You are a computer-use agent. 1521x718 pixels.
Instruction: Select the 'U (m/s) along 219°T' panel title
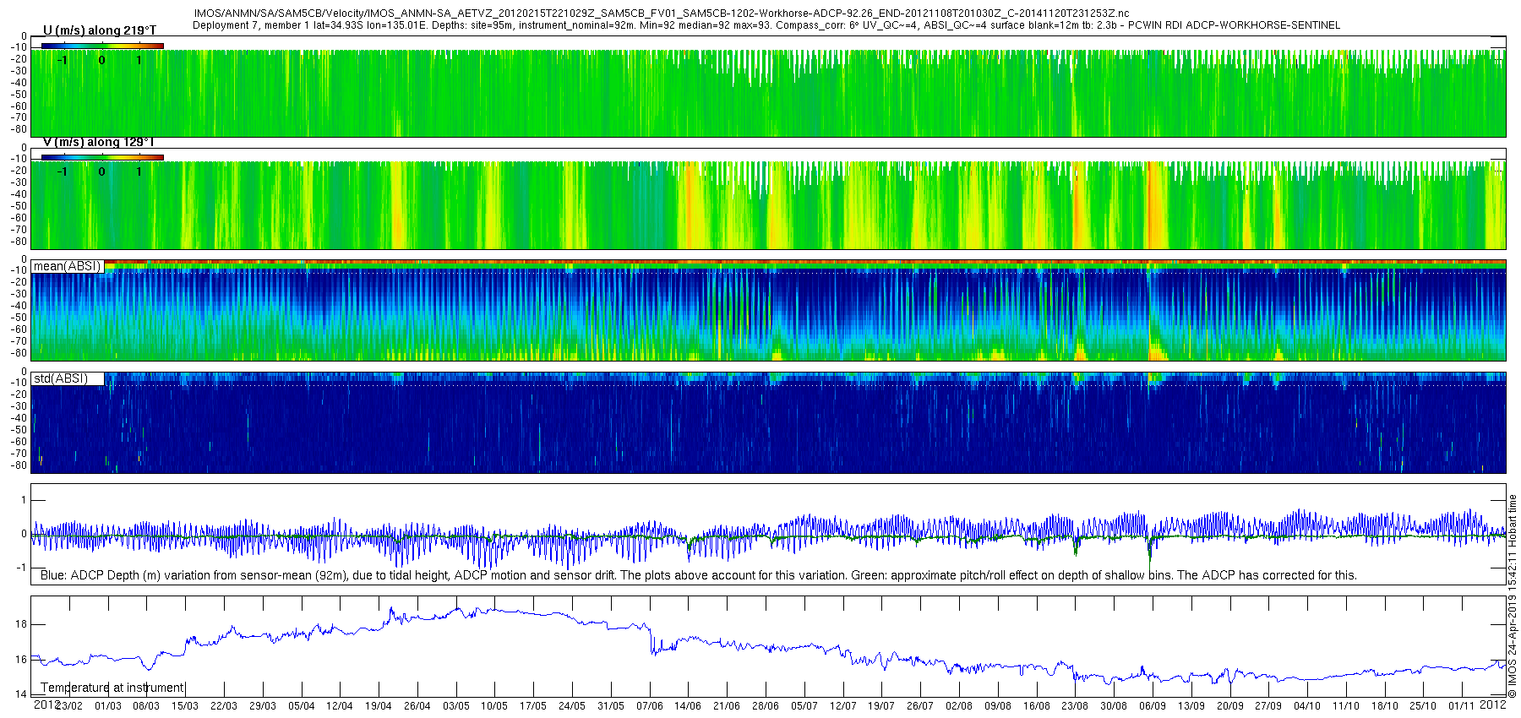99,30
